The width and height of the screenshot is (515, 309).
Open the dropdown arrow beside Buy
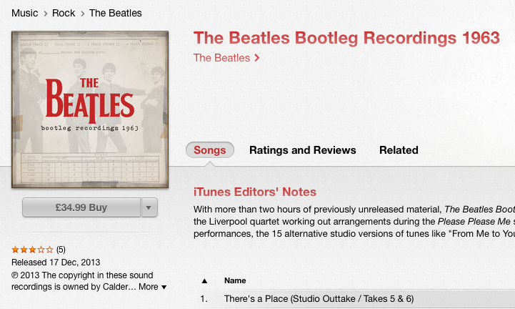click(x=149, y=208)
